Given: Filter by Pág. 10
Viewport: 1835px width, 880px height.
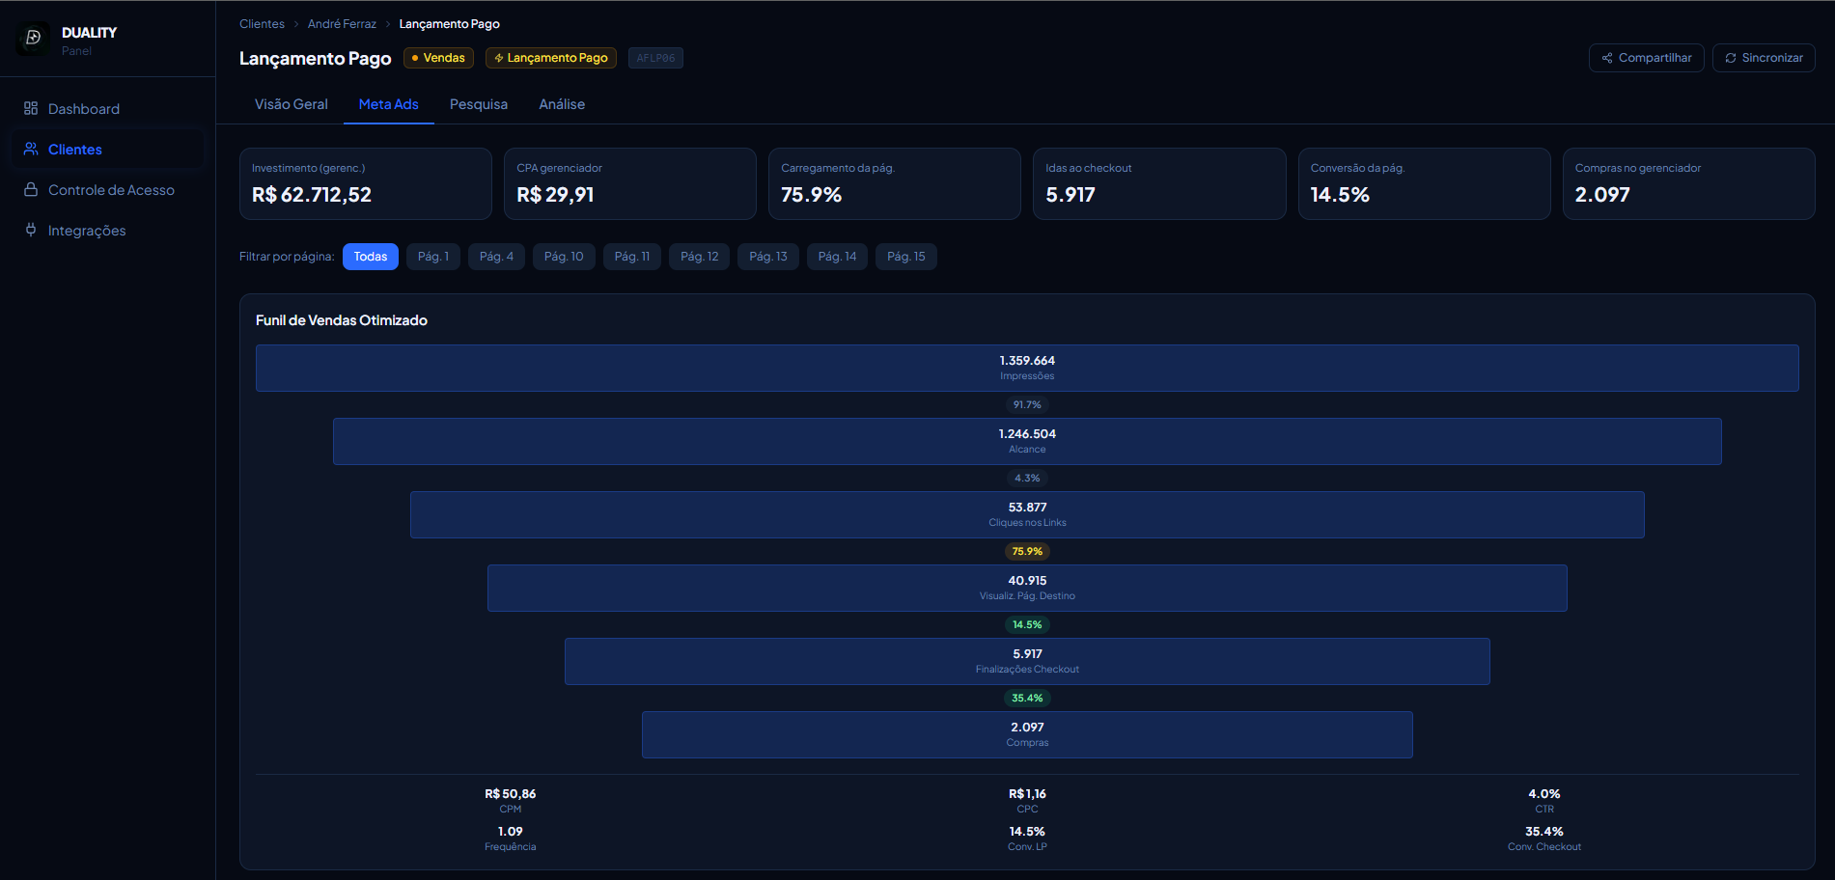Looking at the screenshot, I should coord(564,257).
